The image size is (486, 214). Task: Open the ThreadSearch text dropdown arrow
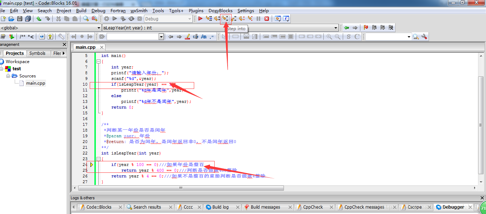coord(409,37)
